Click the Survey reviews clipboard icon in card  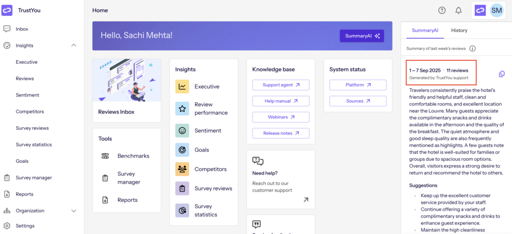(182, 189)
